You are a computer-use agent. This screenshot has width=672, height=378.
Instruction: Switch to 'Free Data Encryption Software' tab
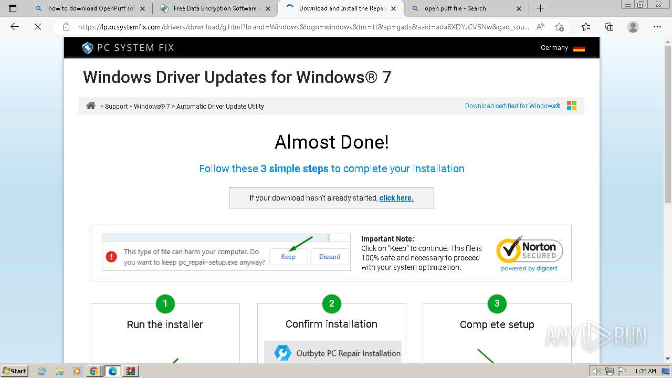(x=215, y=8)
